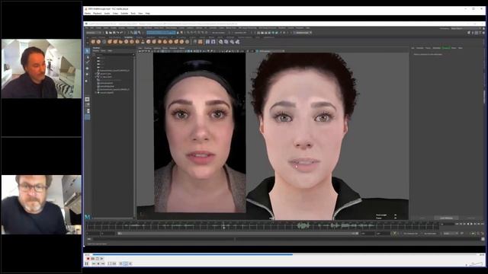
Task: Toggle VLC playlist view button
Action: pos(120,264)
